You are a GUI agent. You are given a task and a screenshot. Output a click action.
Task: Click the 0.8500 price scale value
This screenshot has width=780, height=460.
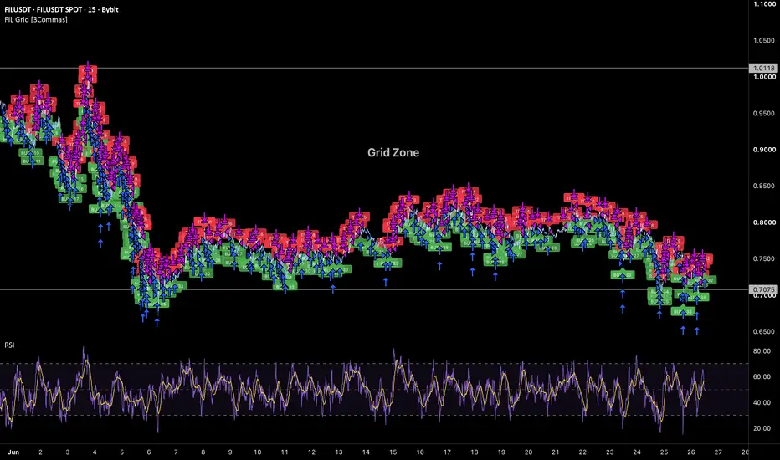click(x=764, y=186)
